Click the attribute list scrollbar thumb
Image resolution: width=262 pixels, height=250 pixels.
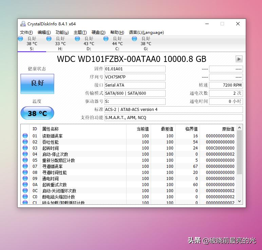tap(240, 152)
